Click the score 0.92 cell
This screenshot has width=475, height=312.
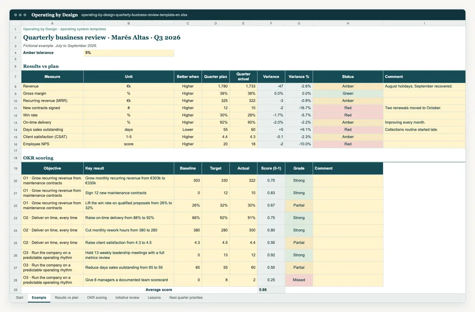[271, 255]
